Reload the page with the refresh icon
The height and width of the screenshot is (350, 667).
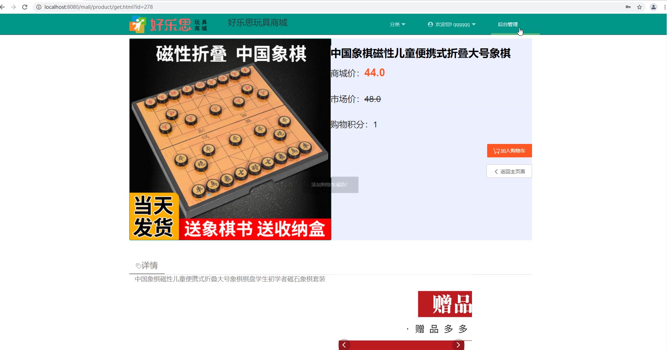point(25,7)
